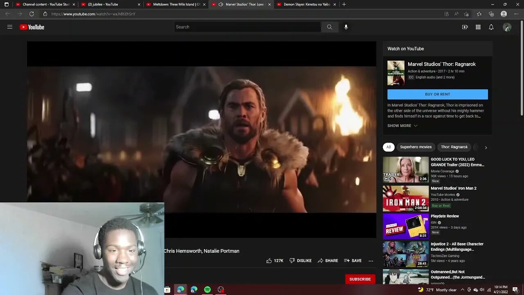Open the notifications bell
Viewport: 524px width, 295px height.
(x=491, y=27)
